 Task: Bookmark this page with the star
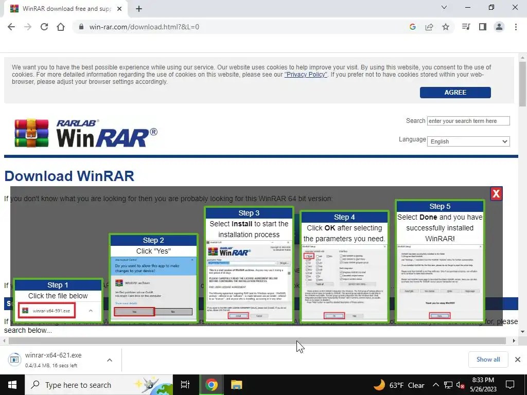click(x=446, y=27)
